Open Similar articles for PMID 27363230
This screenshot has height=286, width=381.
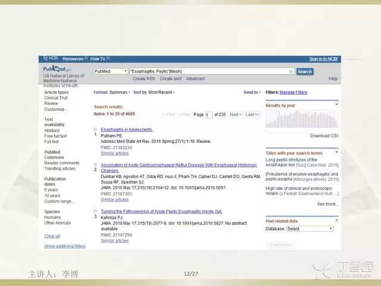115,153
